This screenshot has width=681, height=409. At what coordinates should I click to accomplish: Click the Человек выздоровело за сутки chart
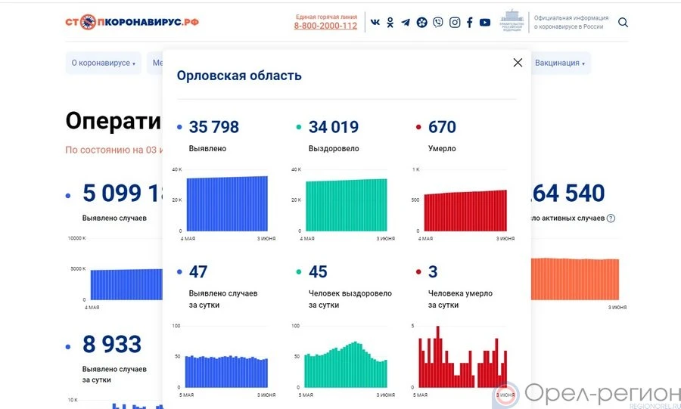pos(346,364)
